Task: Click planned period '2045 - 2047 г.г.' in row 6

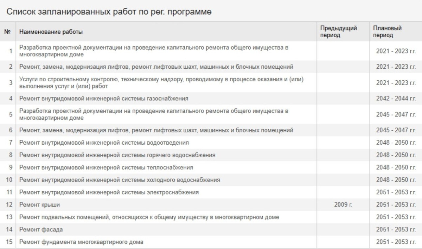Action: click(x=396, y=130)
